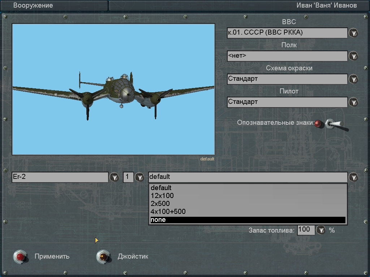370x277 pixels.
Task: Open the Запас топлива percentage arrow
Action: [321, 230]
